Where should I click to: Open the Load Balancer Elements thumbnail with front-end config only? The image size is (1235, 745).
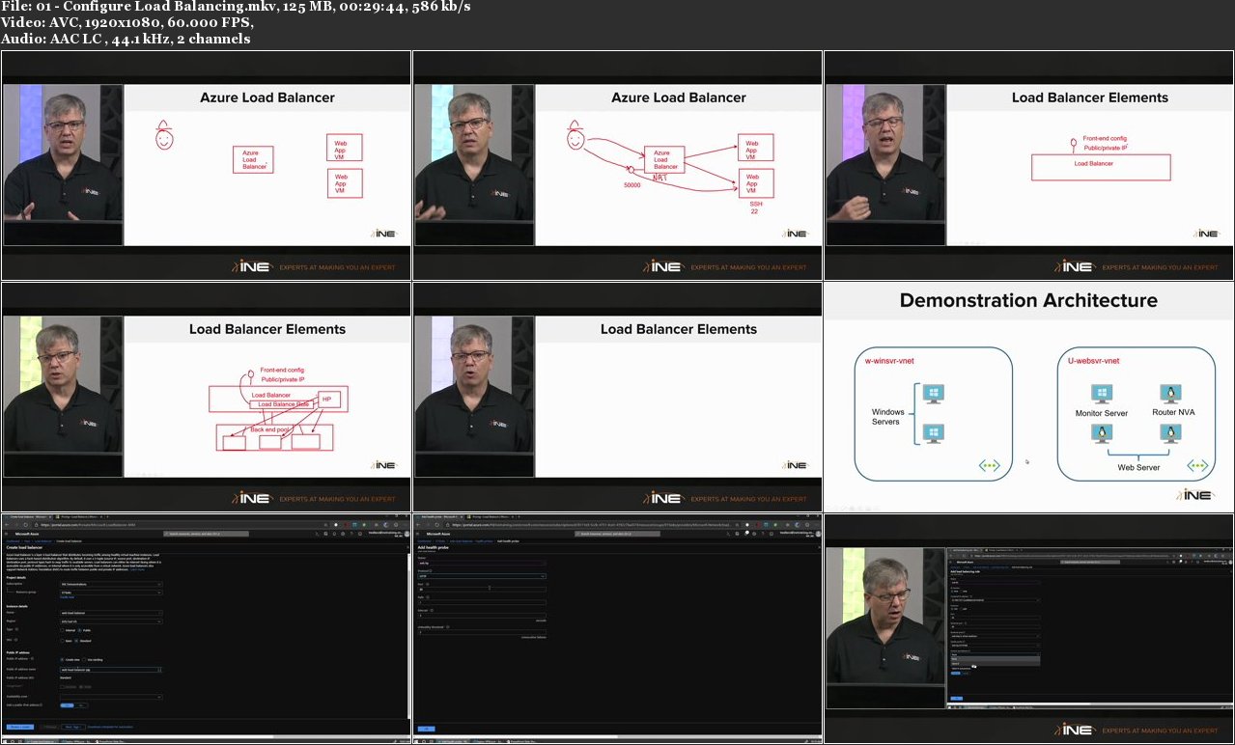pos(1028,165)
